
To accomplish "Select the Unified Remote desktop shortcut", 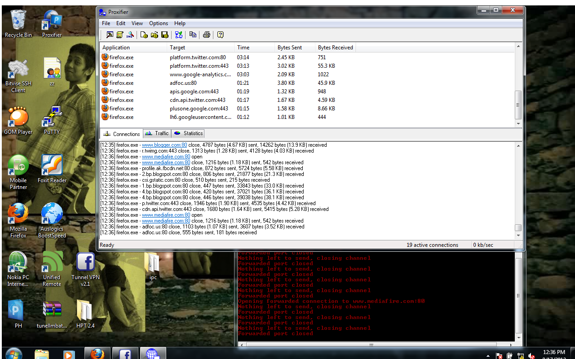I will (x=52, y=269).
